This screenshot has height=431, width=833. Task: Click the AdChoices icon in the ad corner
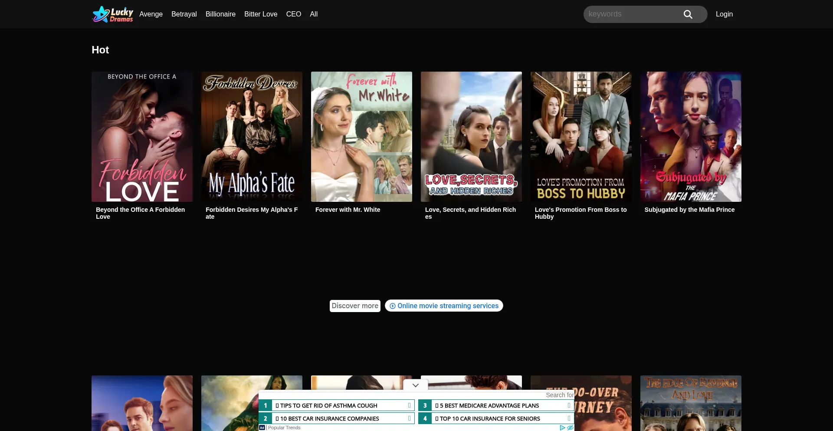point(562,428)
